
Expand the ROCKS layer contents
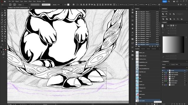(x=167, y=71)
